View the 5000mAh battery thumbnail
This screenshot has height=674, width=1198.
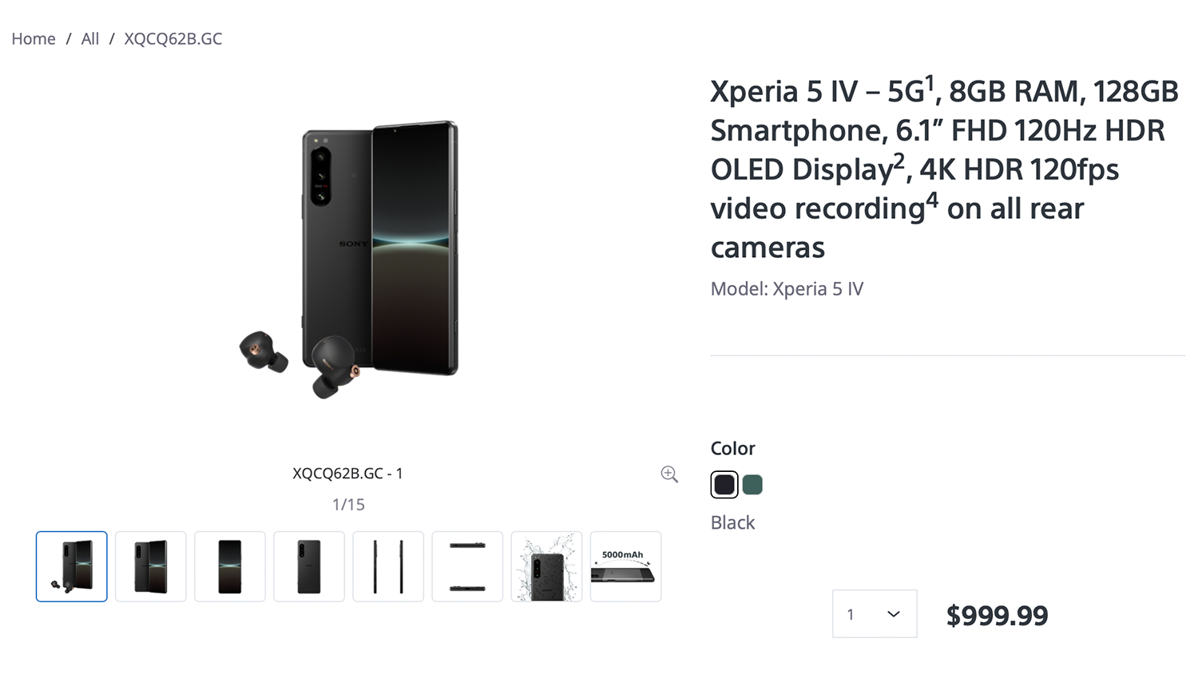coord(625,566)
